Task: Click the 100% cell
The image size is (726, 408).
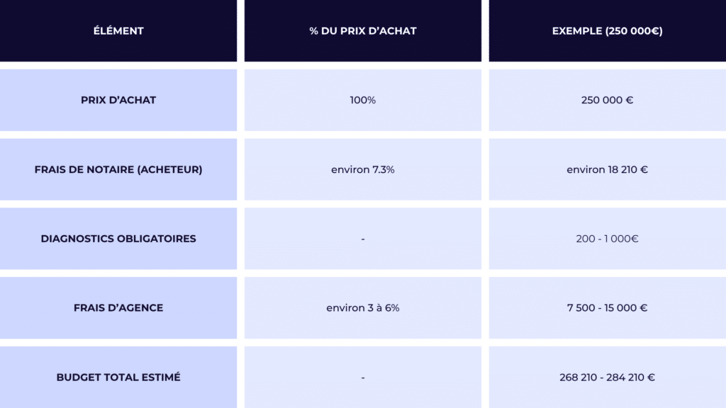Action: [363, 100]
